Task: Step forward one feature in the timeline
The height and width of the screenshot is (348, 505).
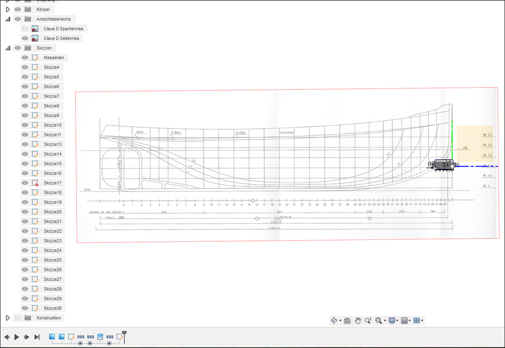Action: pos(27,337)
